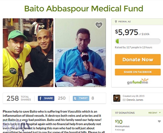Like the $10 Anonymous donation with heart
This screenshot has height=133, width=163.
[x=159, y=121]
